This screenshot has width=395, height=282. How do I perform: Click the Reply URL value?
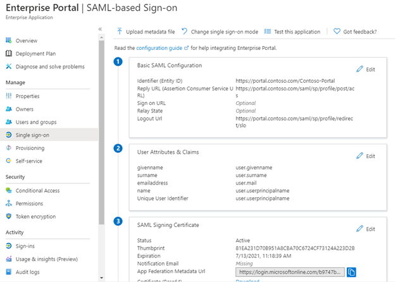(295, 92)
